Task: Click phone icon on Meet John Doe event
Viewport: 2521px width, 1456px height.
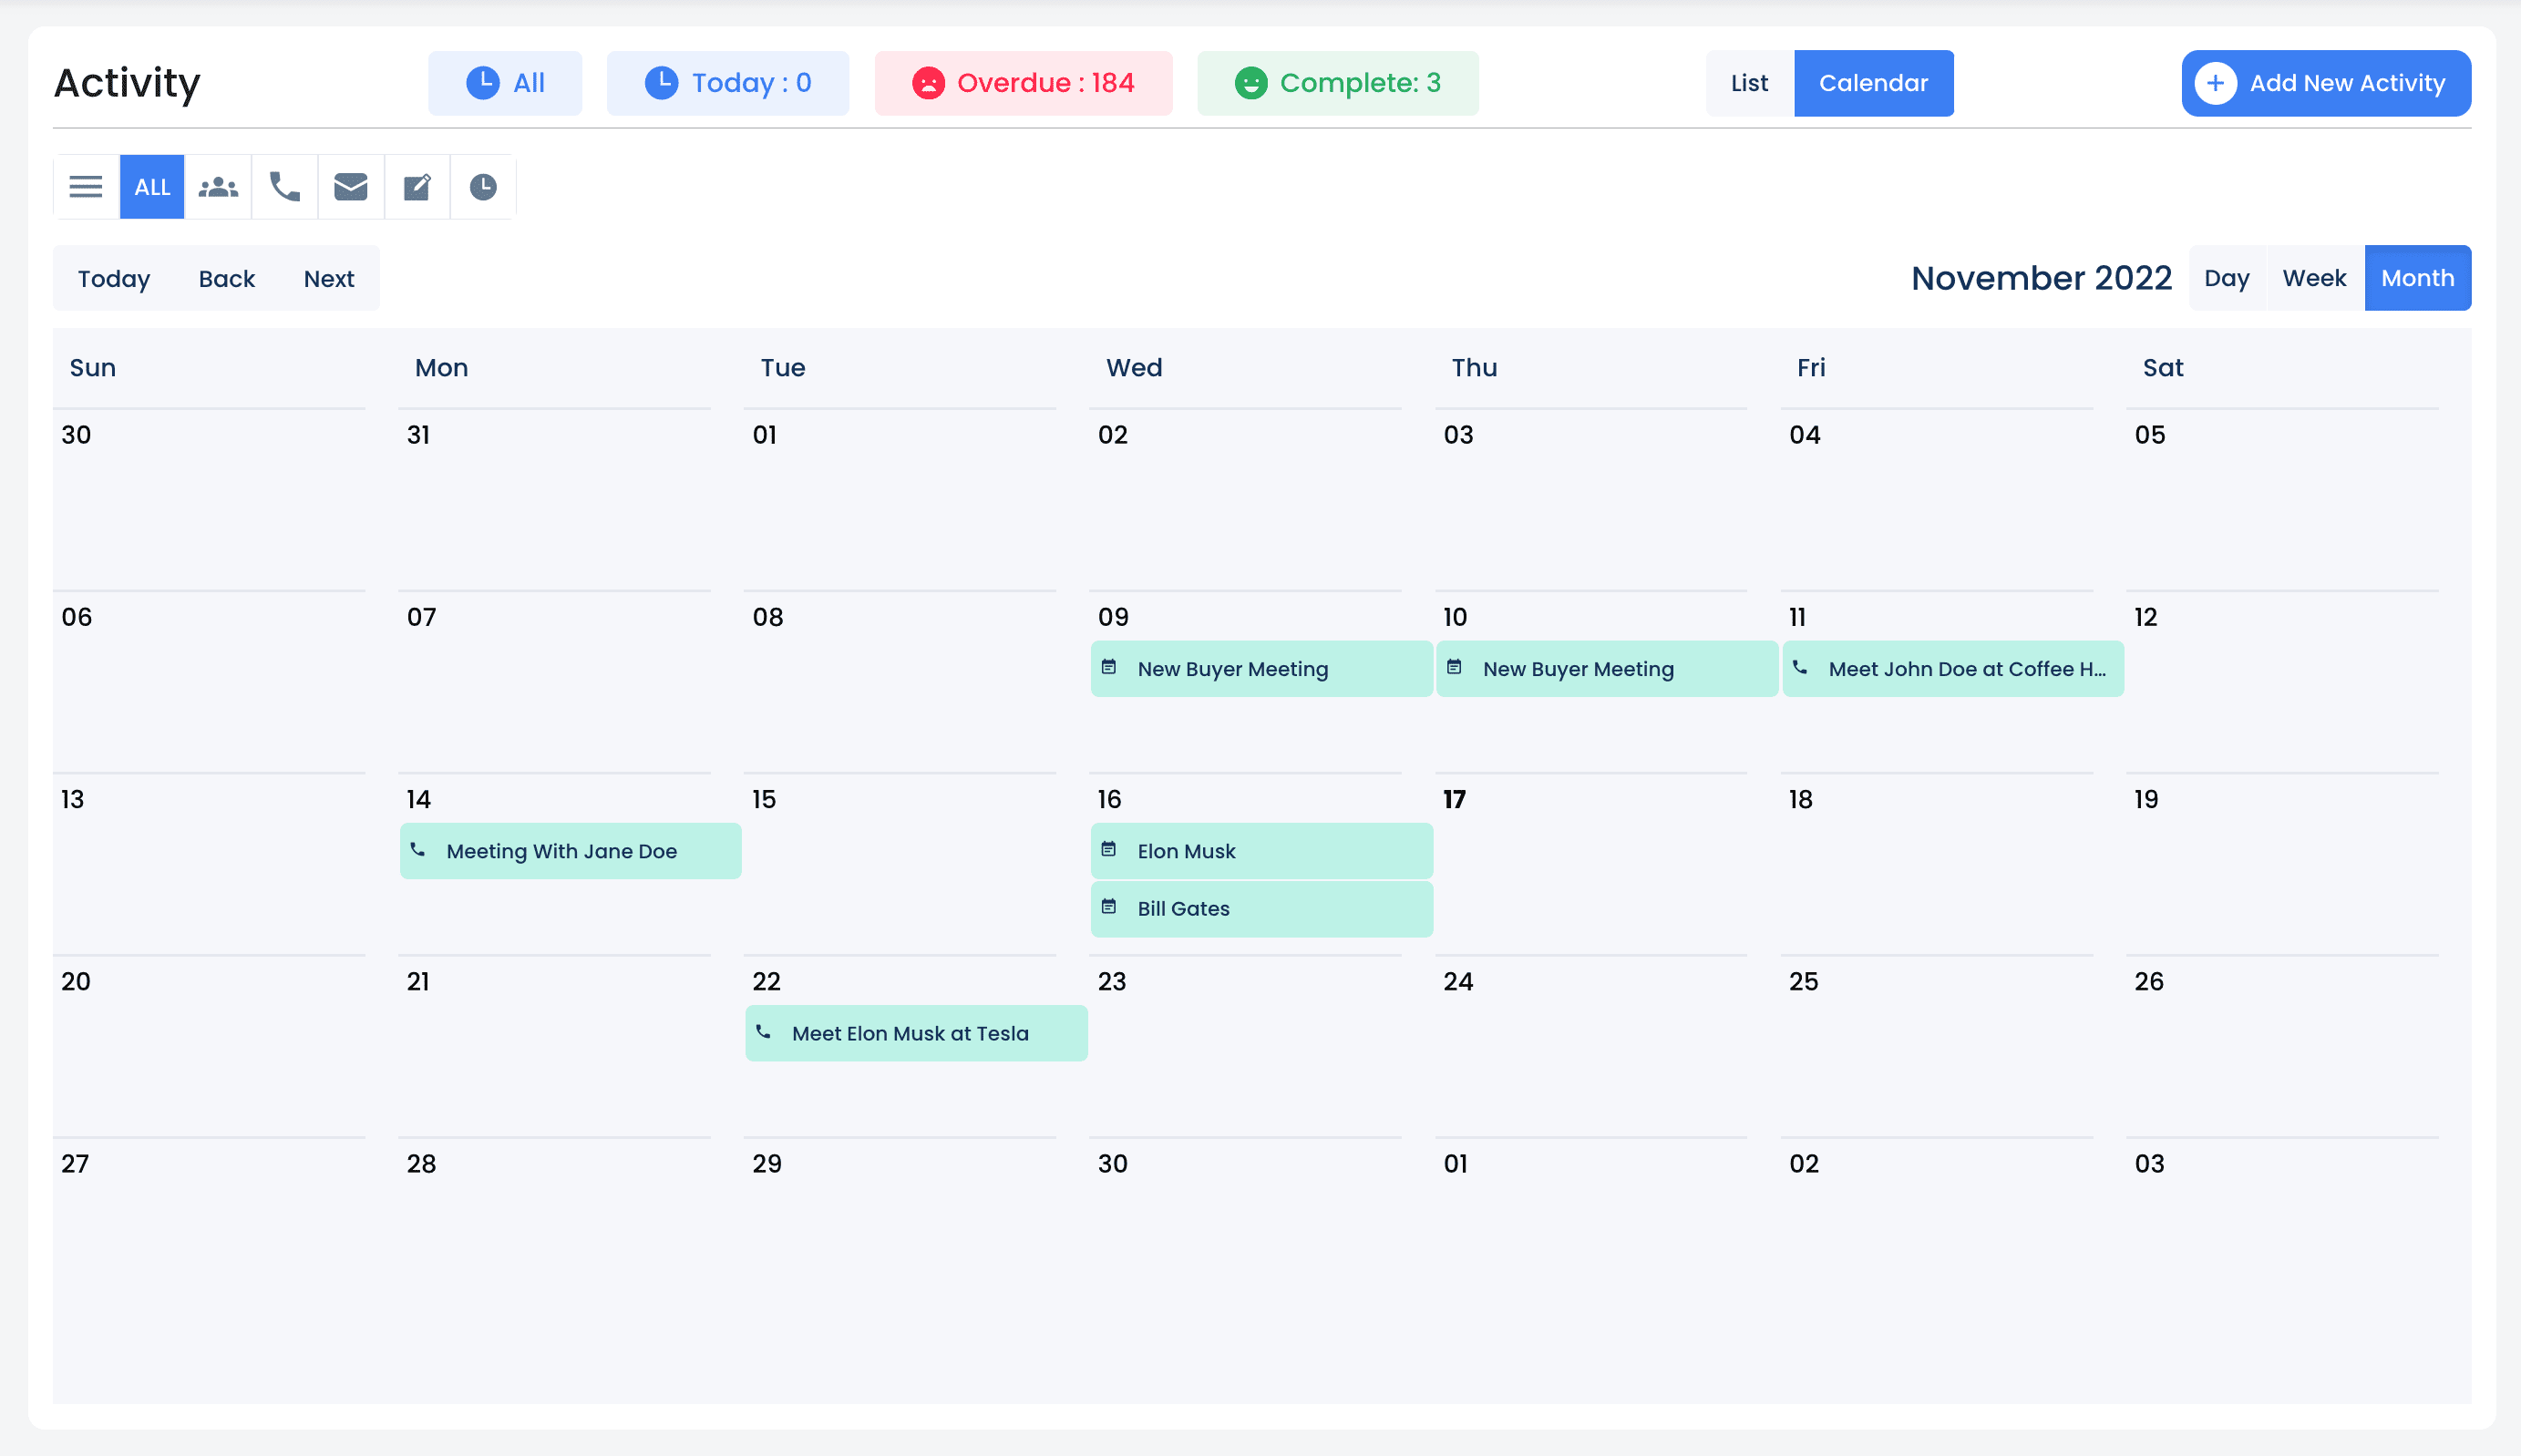Action: [1800, 667]
